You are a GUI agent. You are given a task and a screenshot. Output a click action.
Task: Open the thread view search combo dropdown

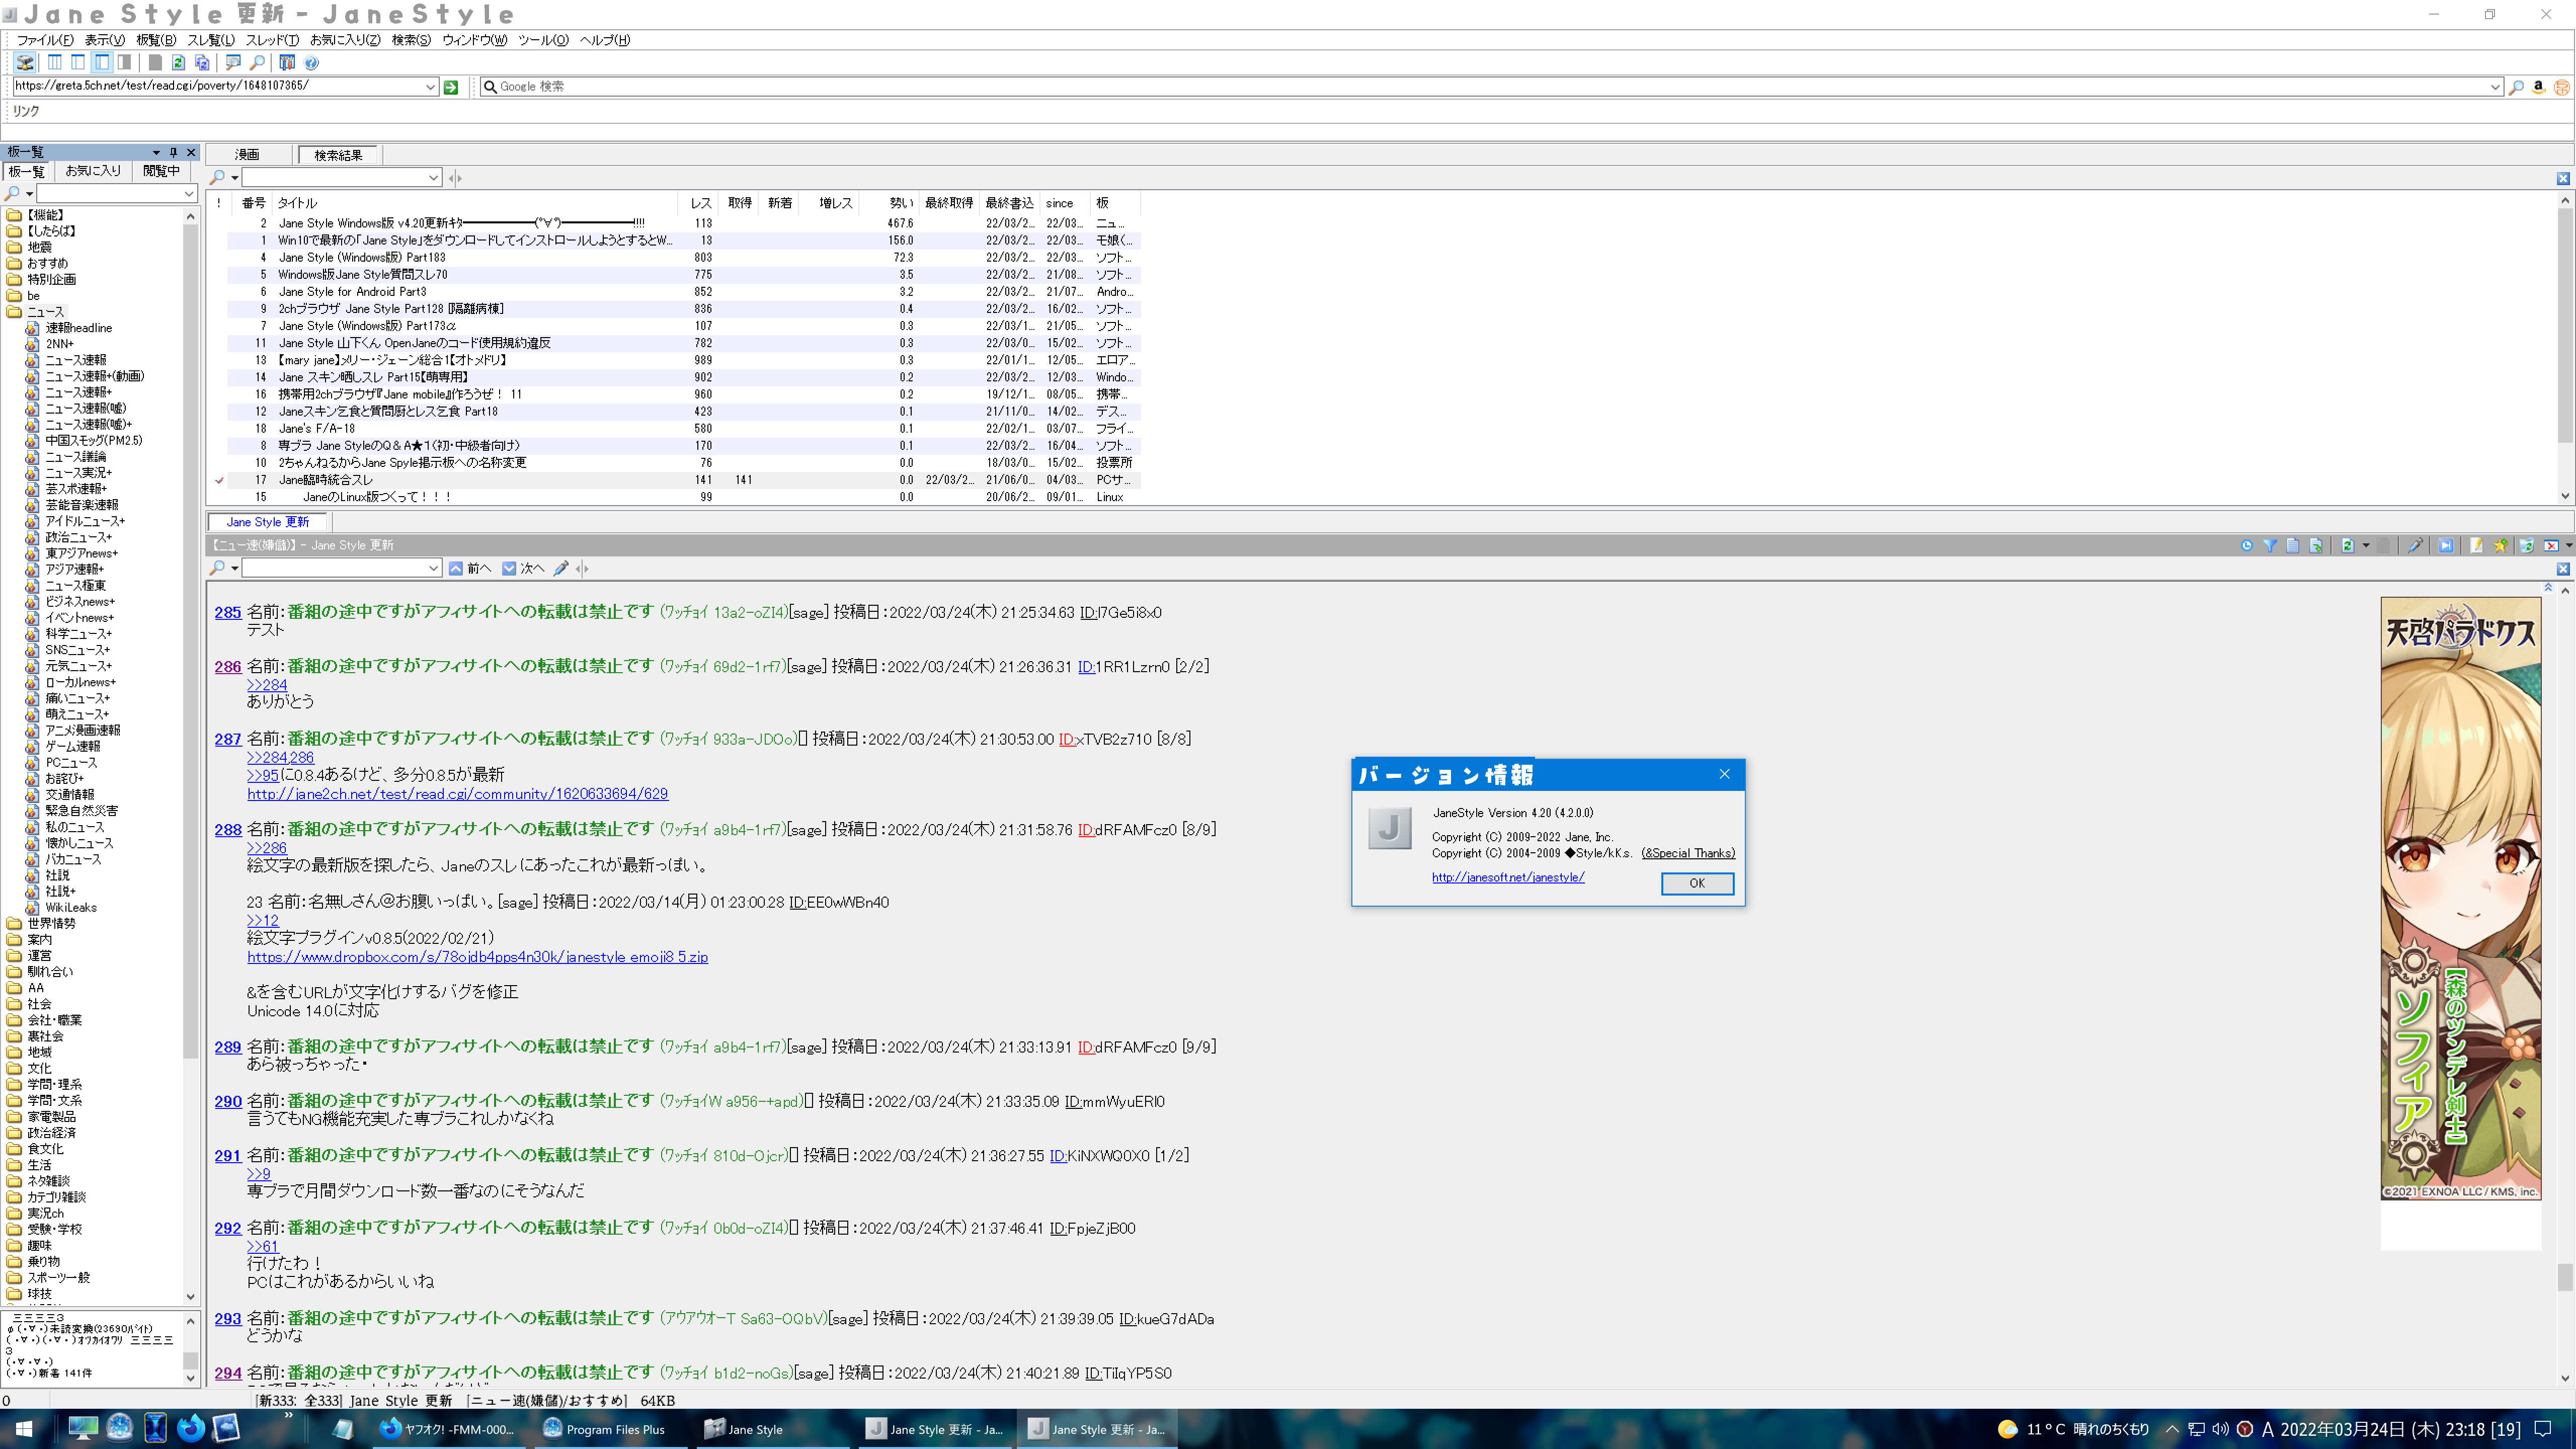click(433, 568)
